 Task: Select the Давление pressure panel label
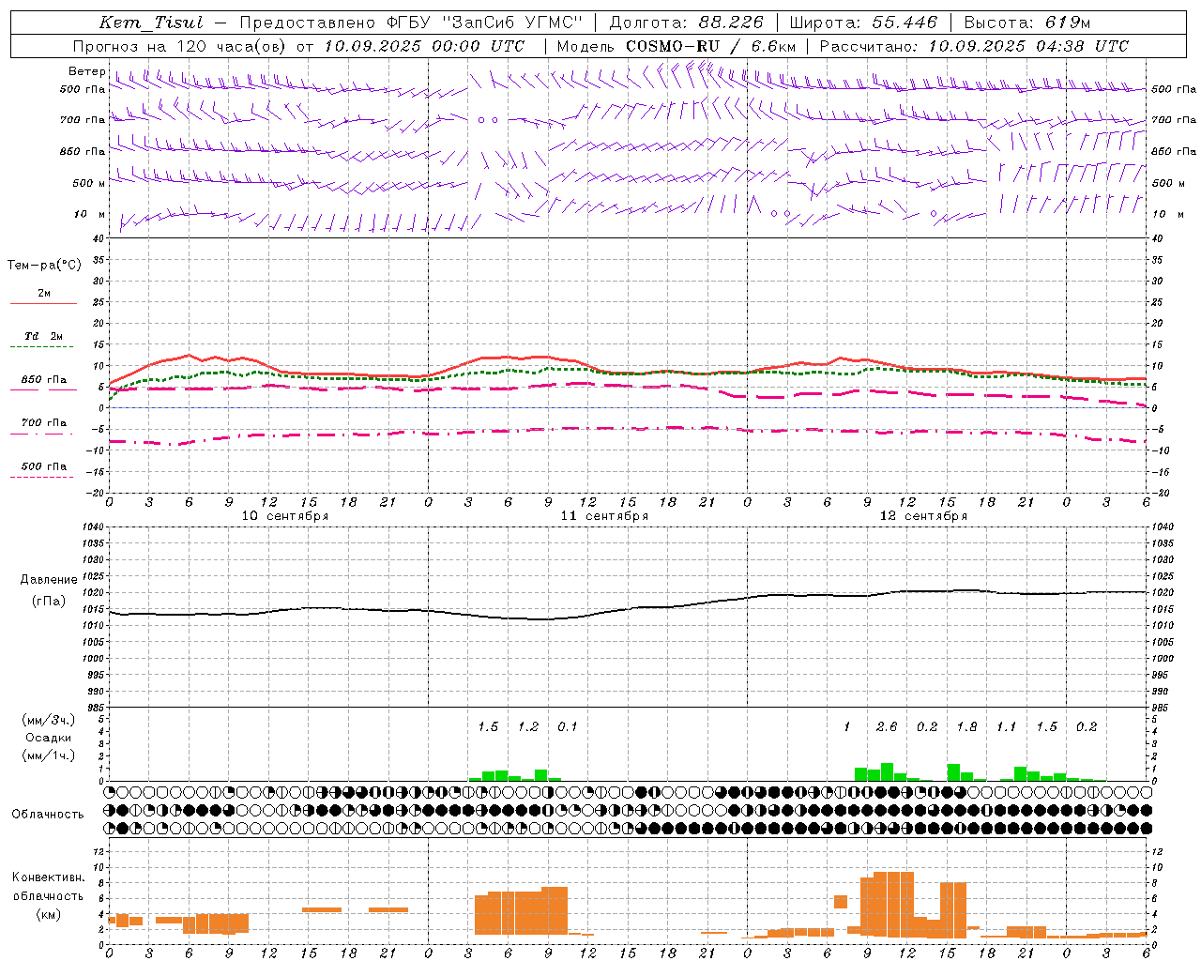coord(49,580)
